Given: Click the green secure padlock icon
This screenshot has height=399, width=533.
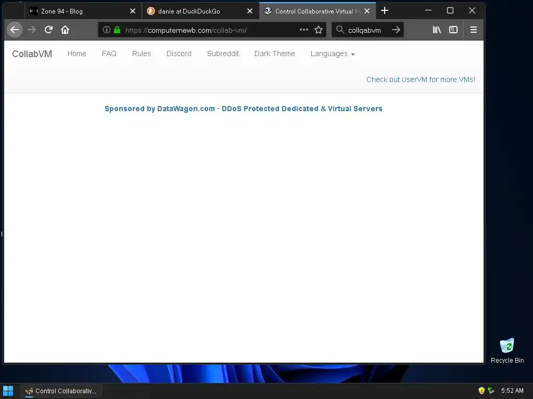Looking at the screenshot, I should point(117,30).
